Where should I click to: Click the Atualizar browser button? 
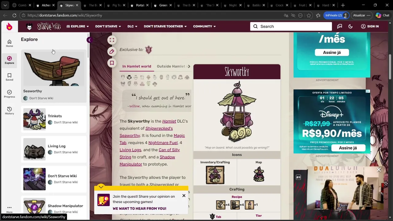tap(361, 15)
